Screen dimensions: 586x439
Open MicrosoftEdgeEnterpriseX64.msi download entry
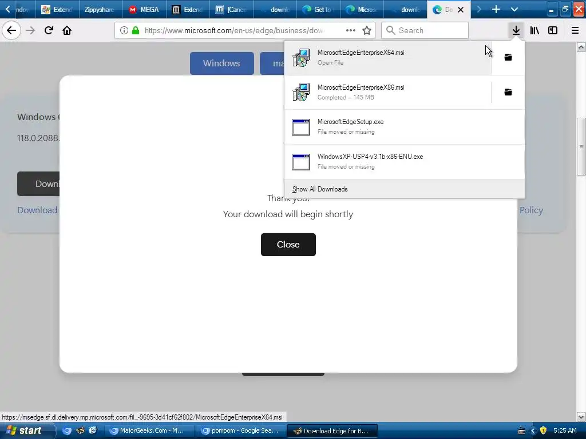(387, 57)
